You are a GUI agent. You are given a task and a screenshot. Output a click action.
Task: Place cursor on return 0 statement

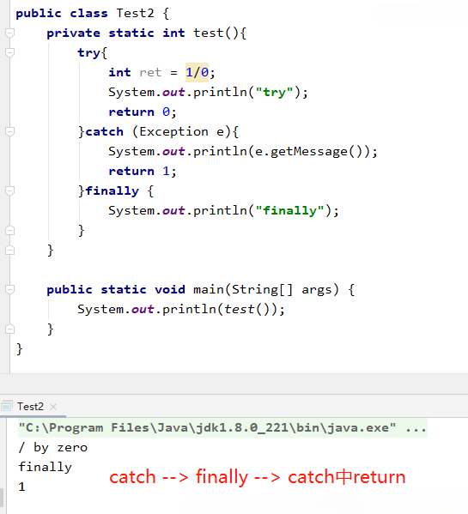point(143,112)
